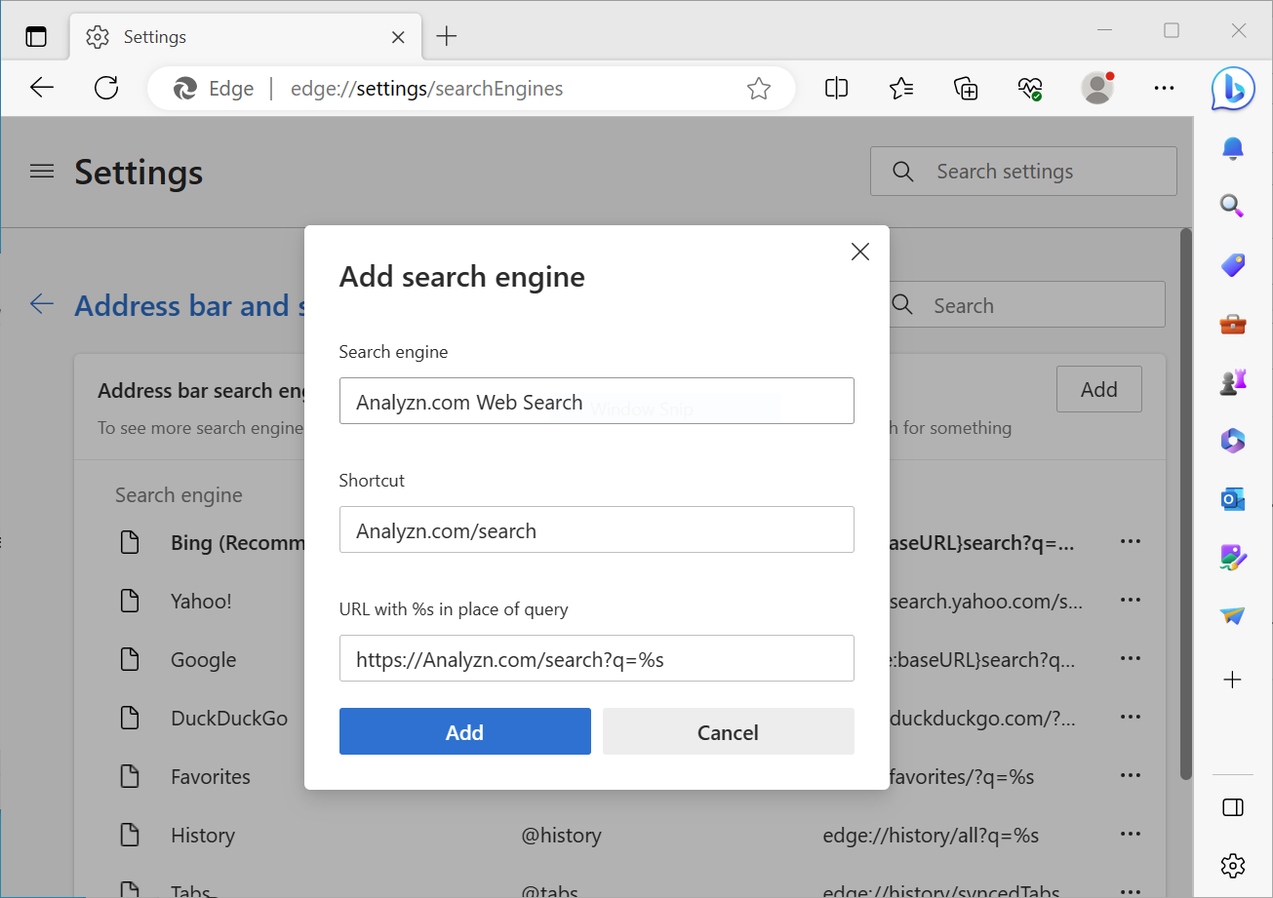The height and width of the screenshot is (898, 1273).
Task: Go back from Address bar and search page
Action: point(42,304)
